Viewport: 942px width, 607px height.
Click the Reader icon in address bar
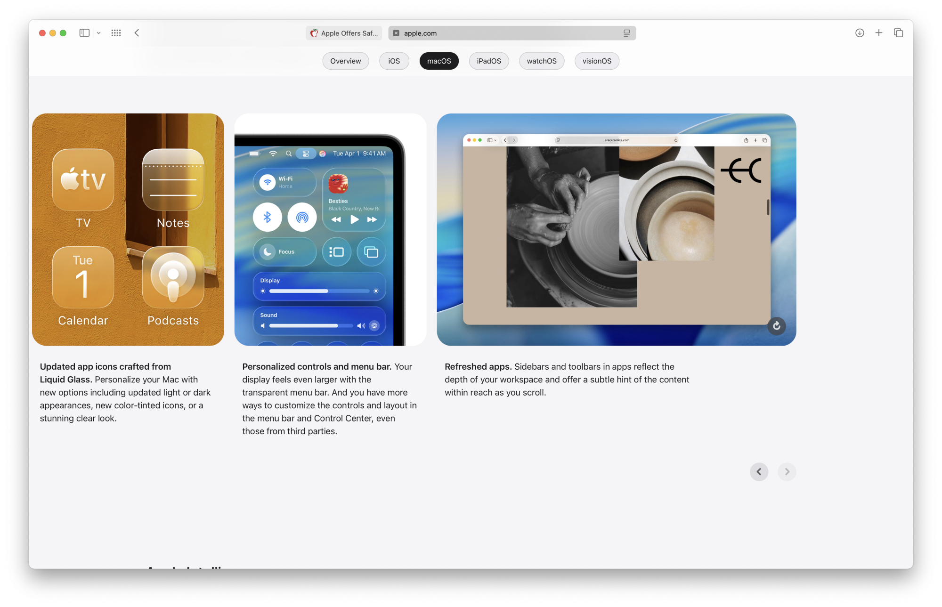(626, 33)
